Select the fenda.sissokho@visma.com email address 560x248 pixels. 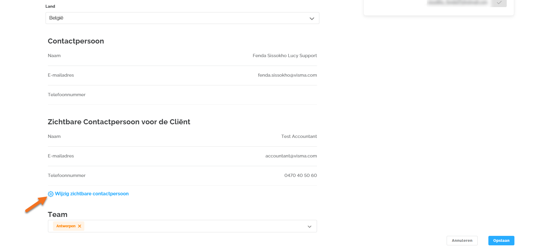pyautogui.click(x=287, y=75)
